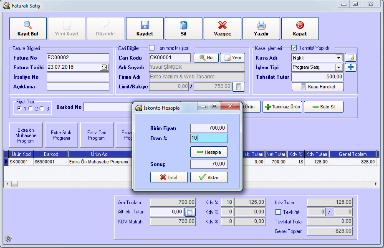Viewport: 384px width, 248px height.
Task: Click the grid's horizontal scrollbar thumb
Action: pyautogui.click(x=14, y=184)
